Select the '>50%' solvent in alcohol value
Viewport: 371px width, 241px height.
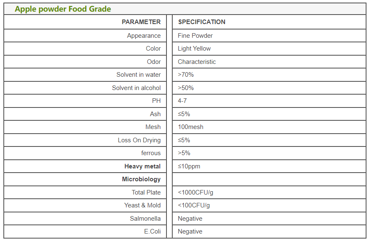point(185,88)
